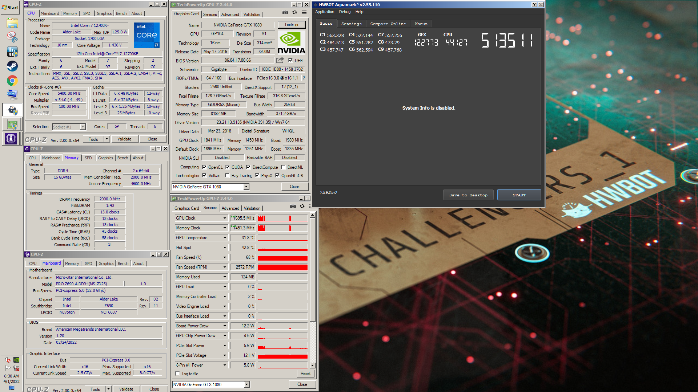Open the Debug menu in Aquamark
Viewport: 698px width, 392px height.
[x=345, y=12]
